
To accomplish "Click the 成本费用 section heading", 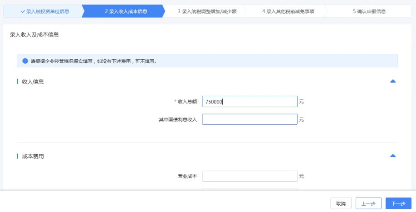I will [33, 156].
